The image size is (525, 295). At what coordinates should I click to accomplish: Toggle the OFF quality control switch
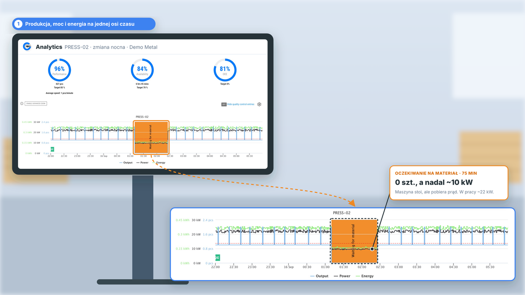click(224, 104)
